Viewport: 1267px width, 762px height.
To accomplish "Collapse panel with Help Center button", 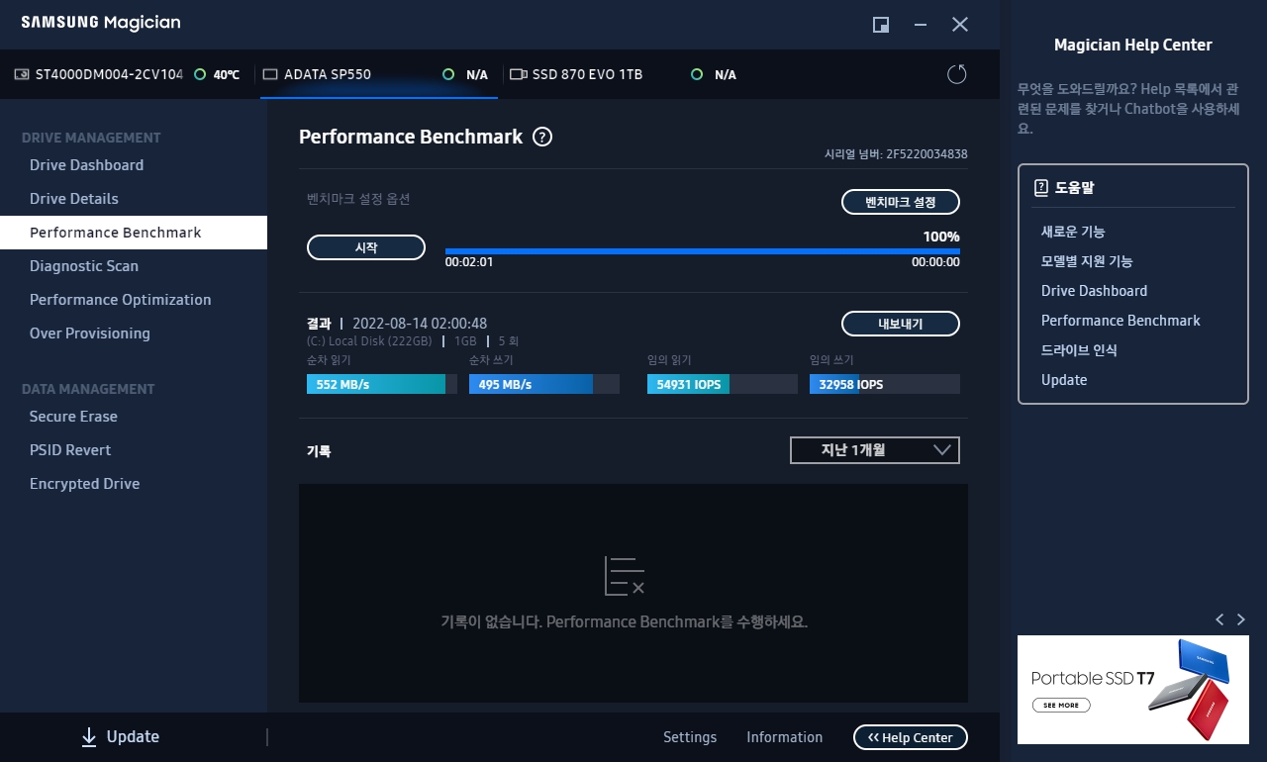I will (911, 737).
